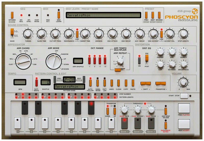
Task: Click RANDOMIZE NOTES switch
Action: coord(165,125)
